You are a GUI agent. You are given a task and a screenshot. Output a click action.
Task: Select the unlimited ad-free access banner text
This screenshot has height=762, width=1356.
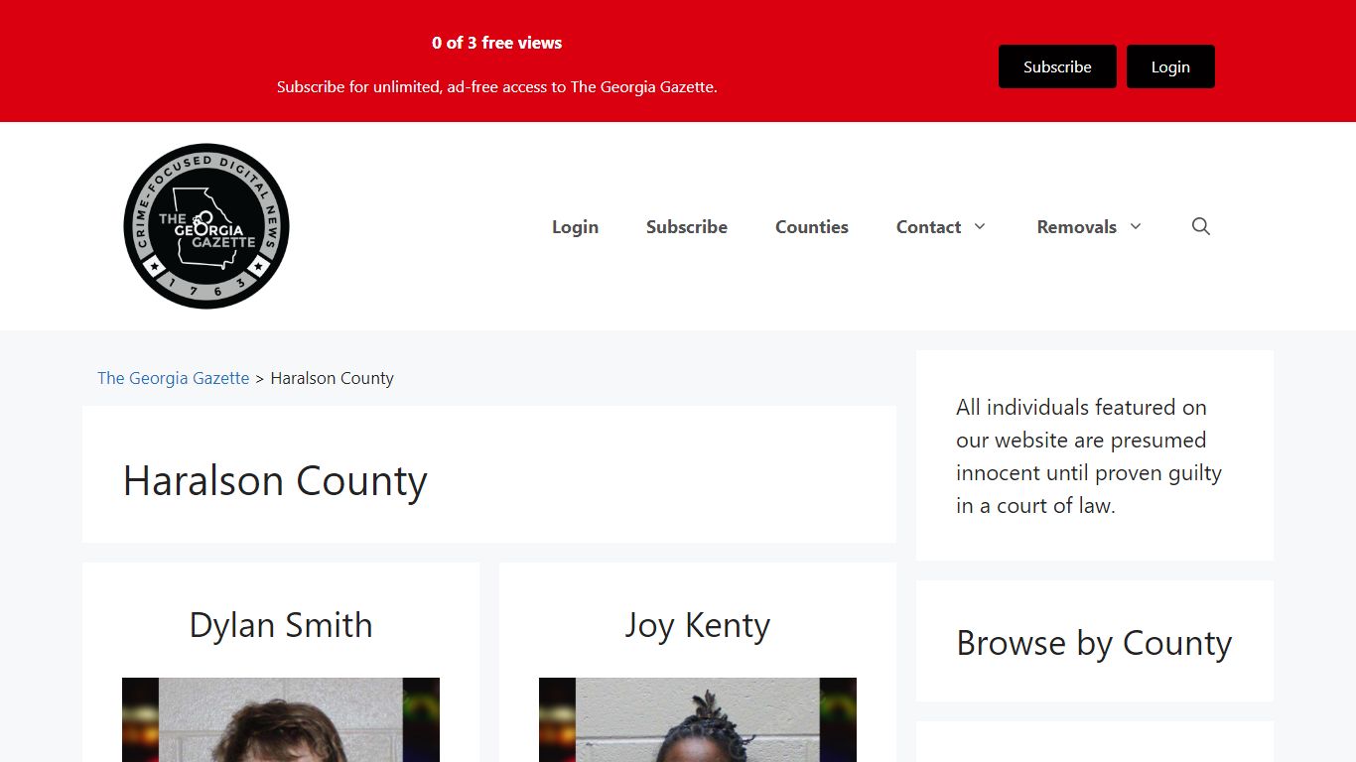[496, 86]
